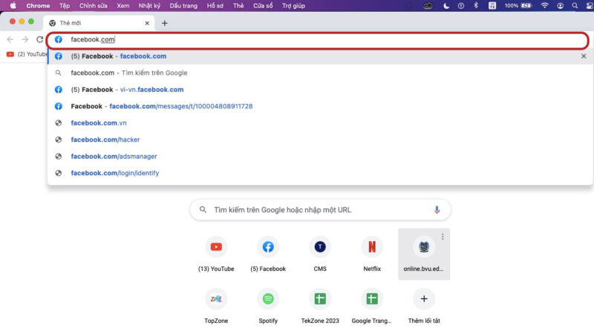This screenshot has width=594, height=334.
Task: Open the TopZone shortcut
Action: (216, 298)
